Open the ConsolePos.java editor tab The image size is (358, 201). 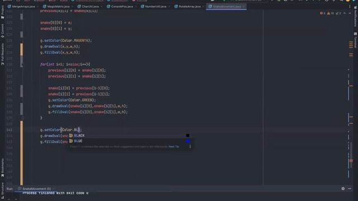[120, 6]
